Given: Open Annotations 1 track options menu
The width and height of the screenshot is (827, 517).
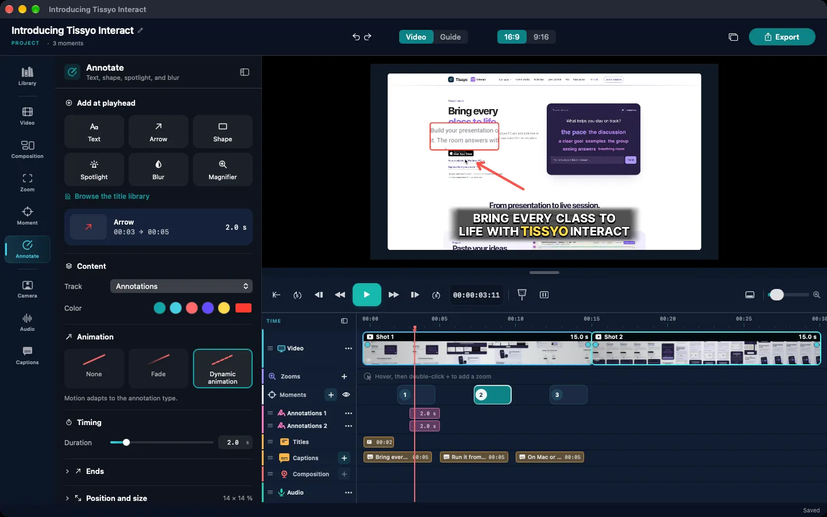Looking at the screenshot, I should click(349, 413).
